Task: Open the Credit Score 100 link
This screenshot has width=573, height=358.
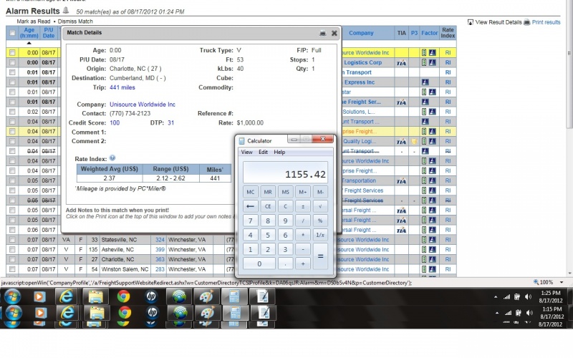Action: (x=115, y=123)
